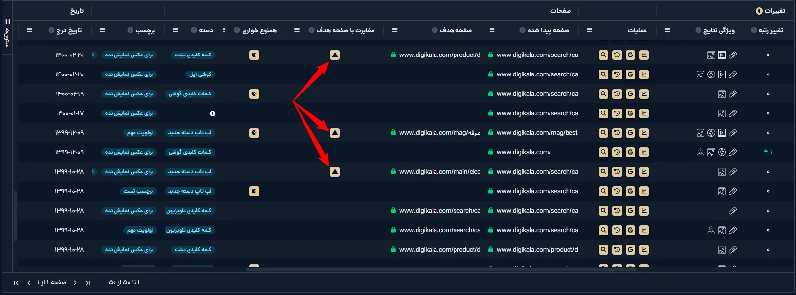Click the table's vertical scrollbar thumb
The height and width of the screenshot is (295, 796).
pos(16,215)
